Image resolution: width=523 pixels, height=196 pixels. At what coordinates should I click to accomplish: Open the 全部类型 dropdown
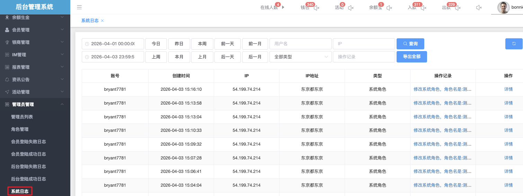click(300, 57)
